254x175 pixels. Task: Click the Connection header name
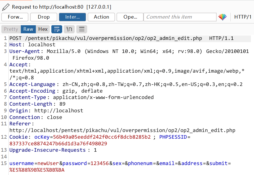pyautogui.click(x=25, y=117)
